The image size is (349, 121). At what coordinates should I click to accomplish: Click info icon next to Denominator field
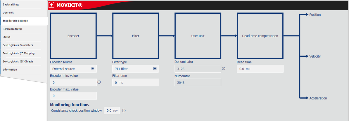pos(224,69)
